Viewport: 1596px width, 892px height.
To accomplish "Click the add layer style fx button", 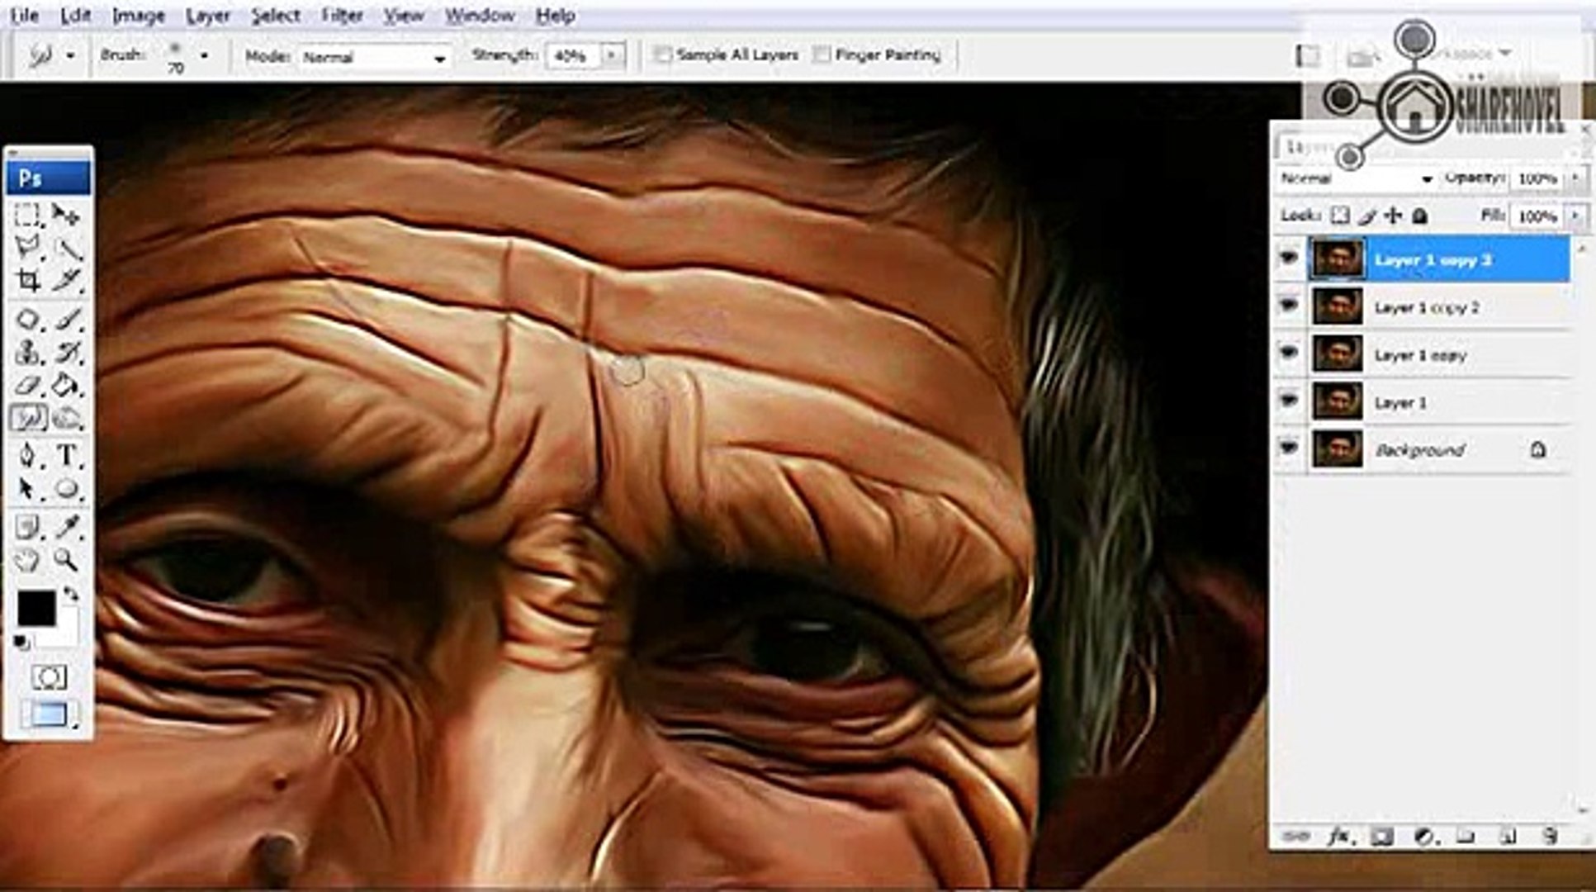I will (x=1338, y=837).
